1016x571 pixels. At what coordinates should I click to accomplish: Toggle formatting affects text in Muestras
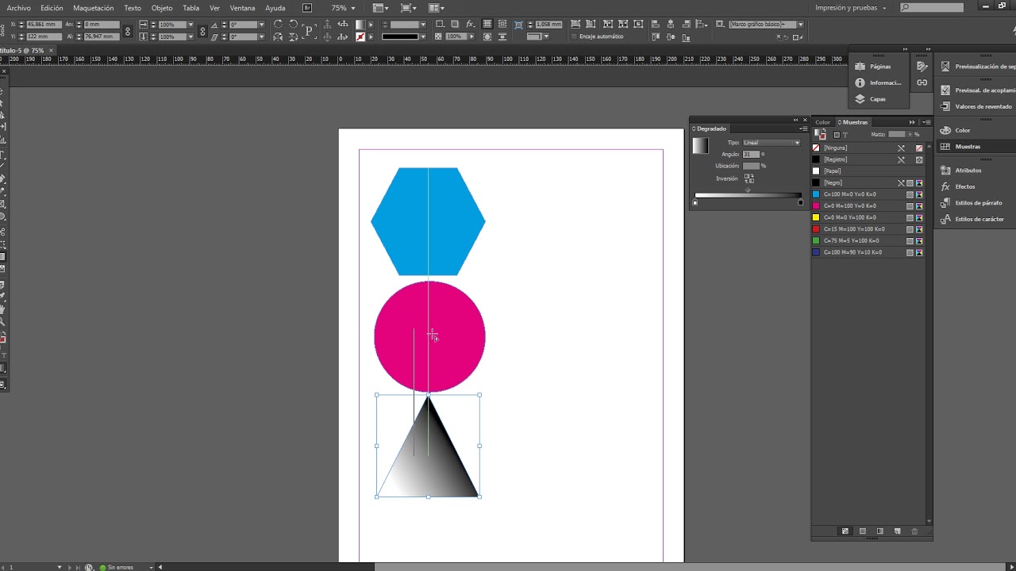coord(845,135)
